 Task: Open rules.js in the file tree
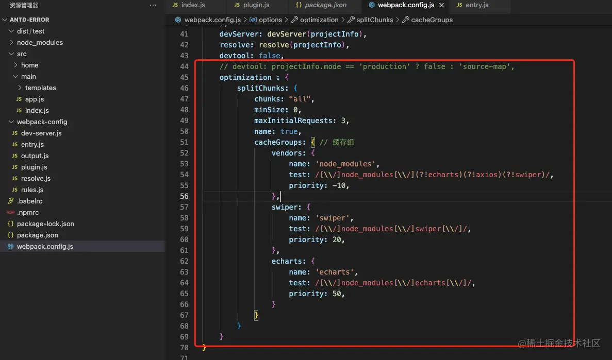pyautogui.click(x=32, y=190)
